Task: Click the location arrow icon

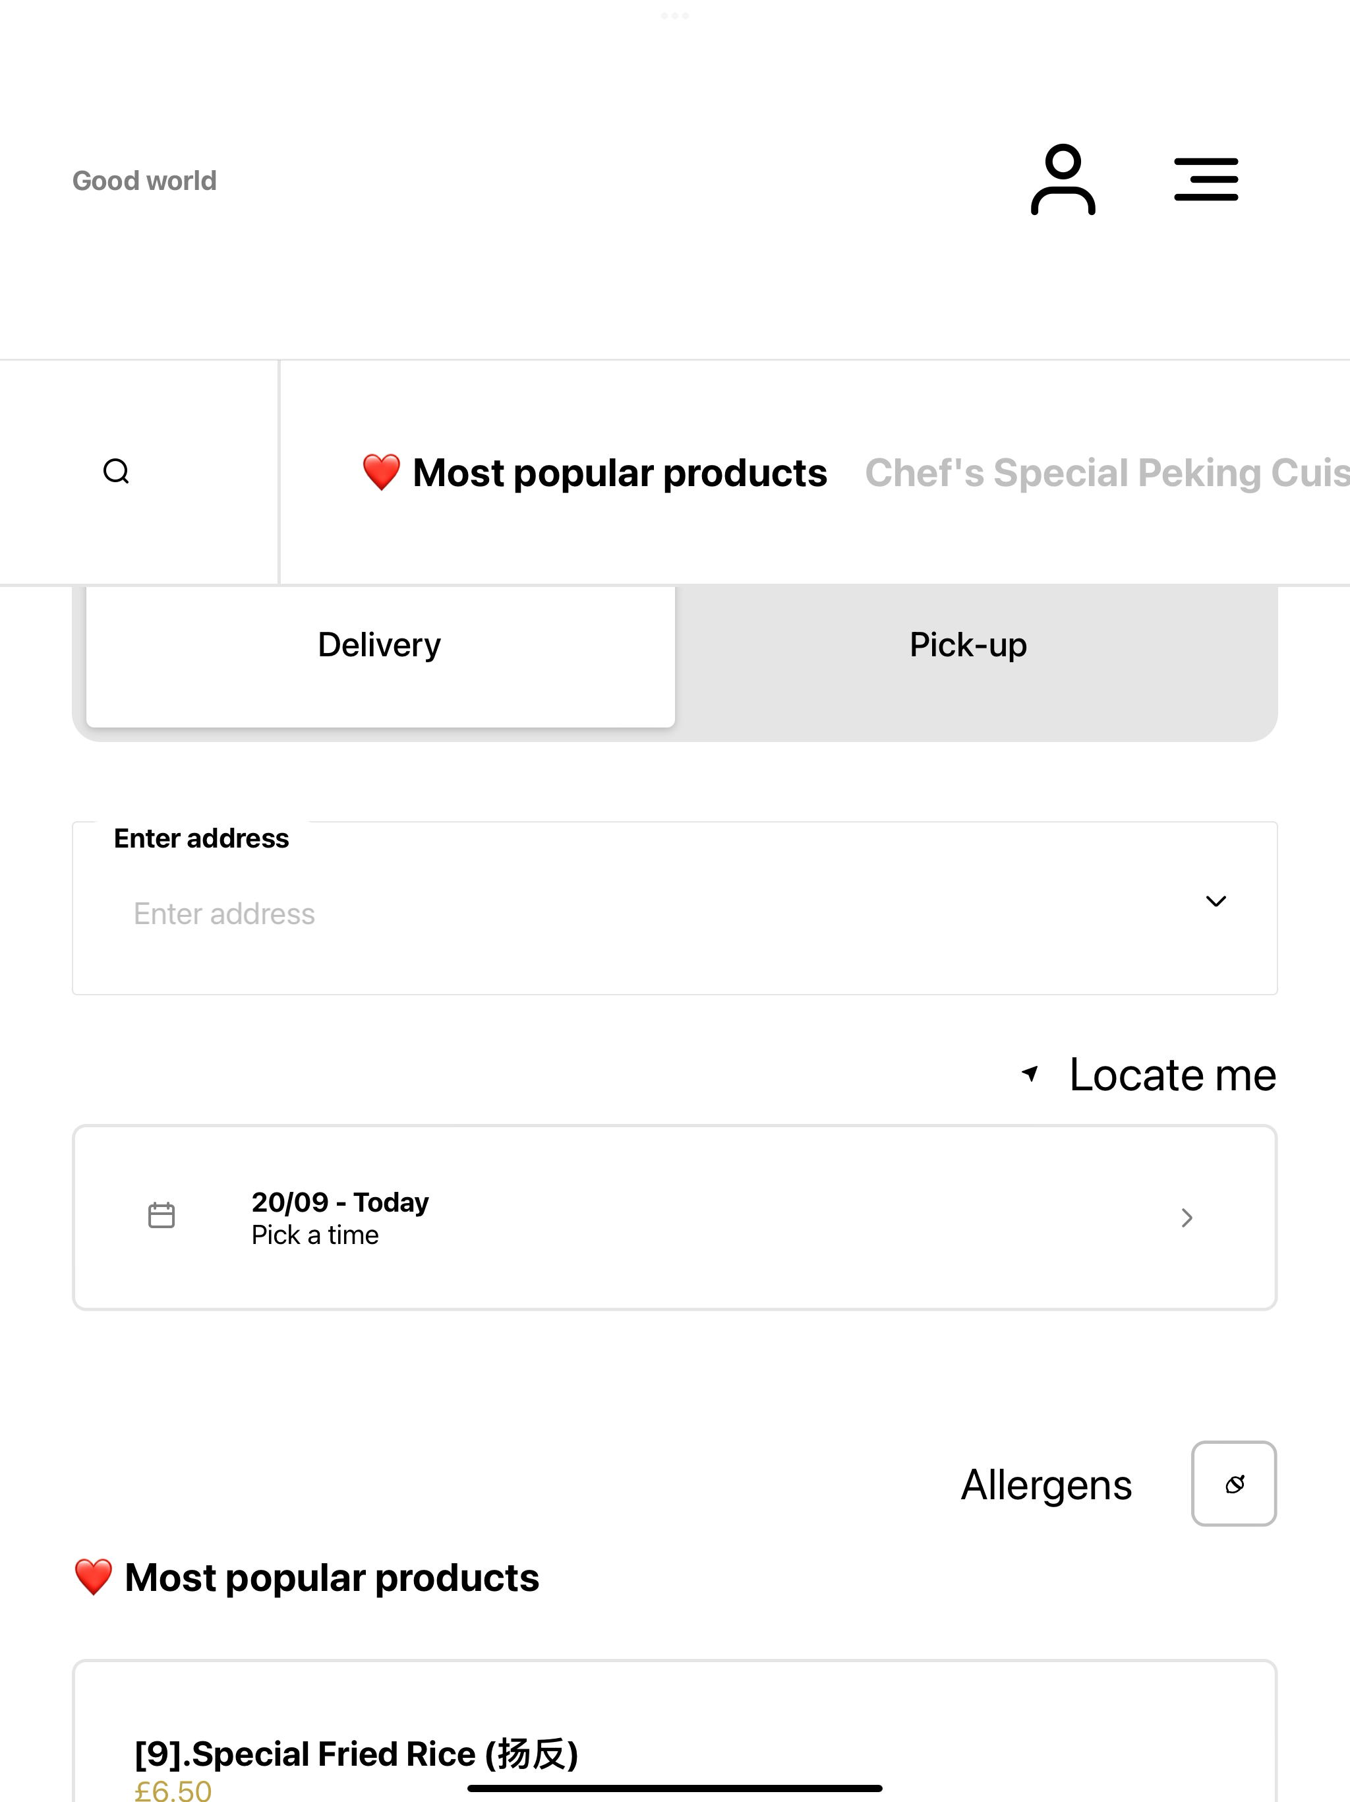Action: click(x=1030, y=1074)
